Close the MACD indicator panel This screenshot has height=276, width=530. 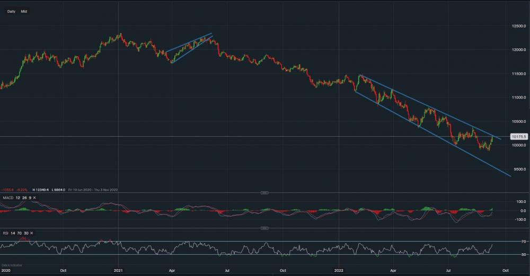34,198
